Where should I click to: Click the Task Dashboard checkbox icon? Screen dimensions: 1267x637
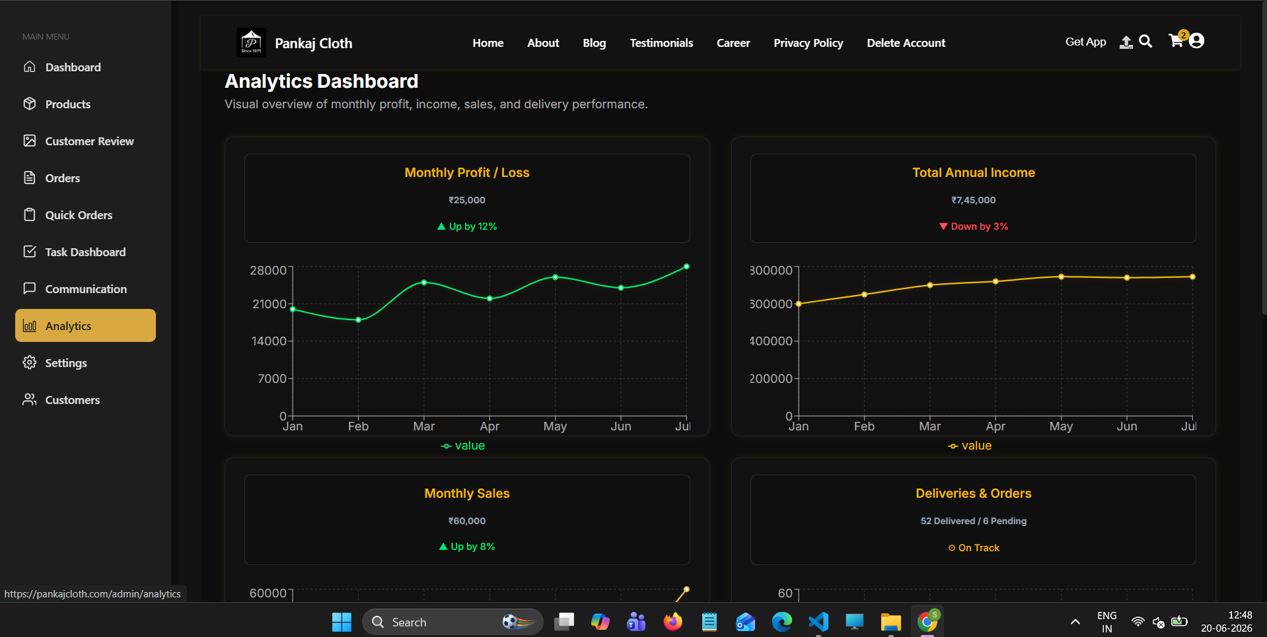pyautogui.click(x=30, y=251)
